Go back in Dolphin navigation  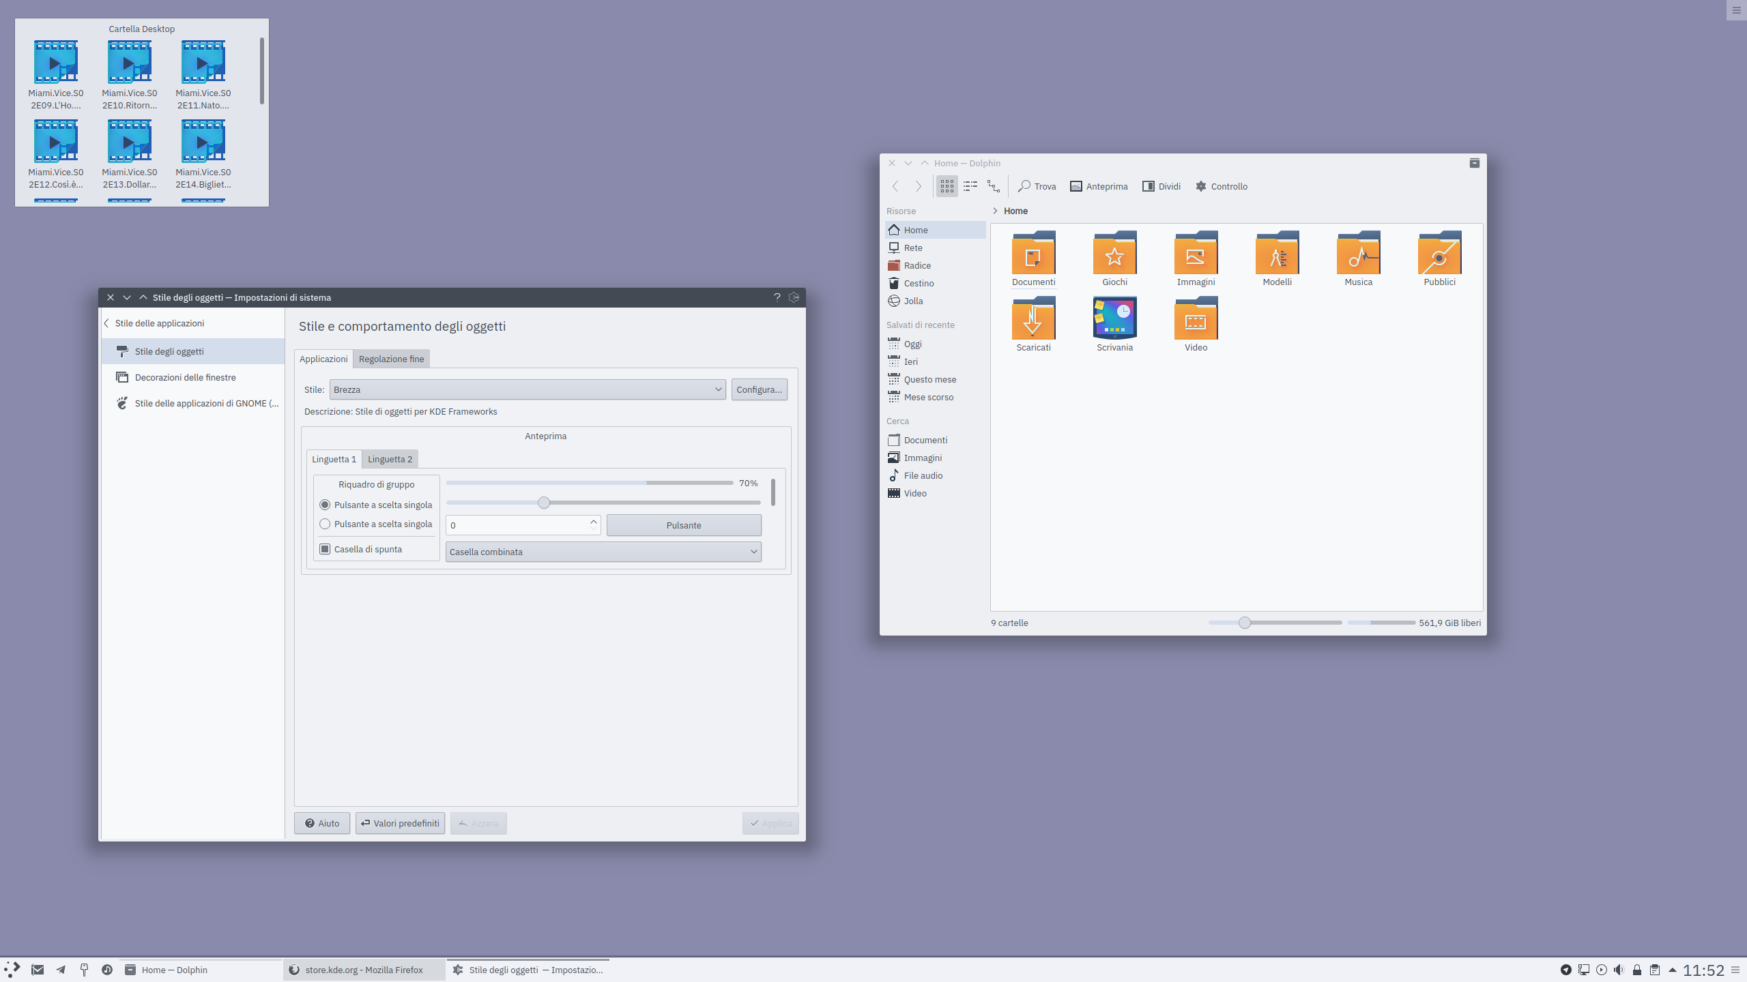(895, 186)
